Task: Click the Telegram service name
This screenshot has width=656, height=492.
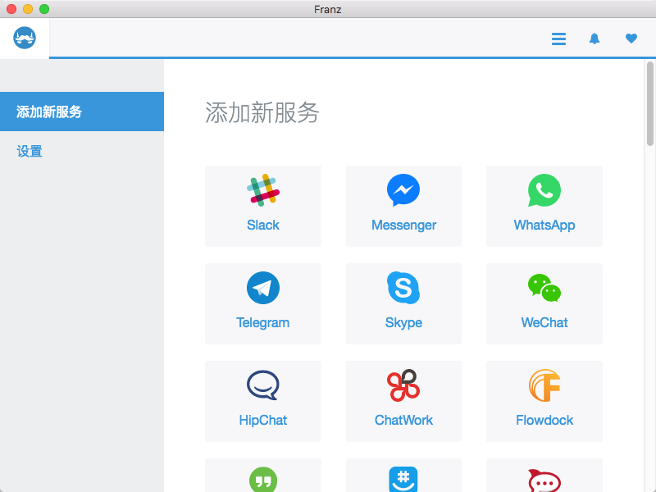Action: coord(262,322)
